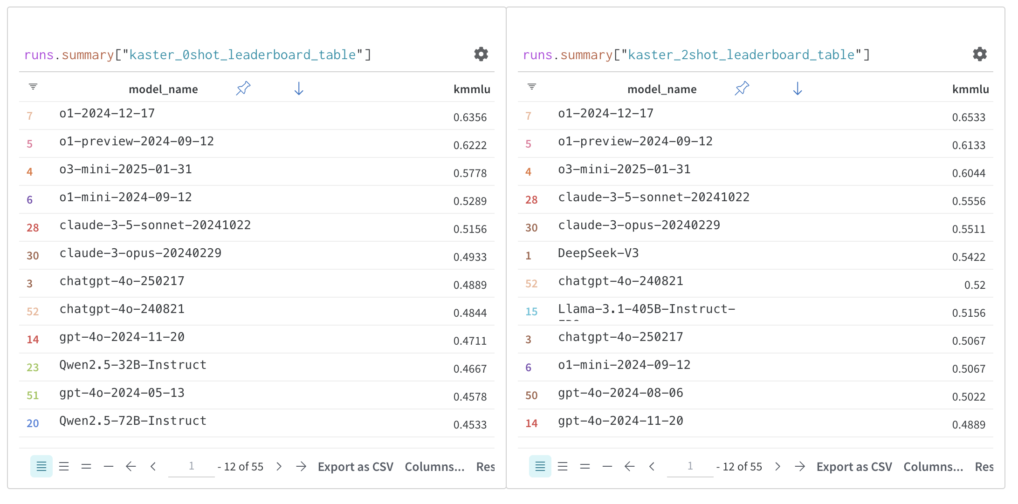Click filter icon in 2shot table header
The height and width of the screenshot is (504, 1018).
(532, 87)
